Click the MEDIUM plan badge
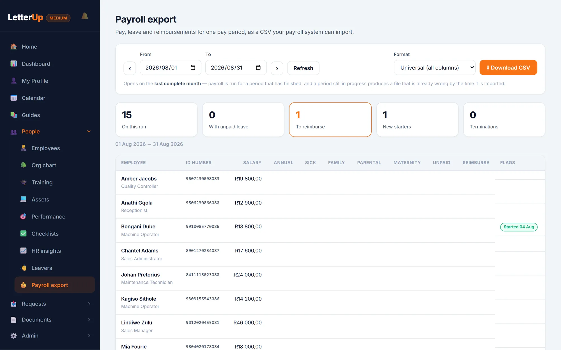 tap(58, 18)
